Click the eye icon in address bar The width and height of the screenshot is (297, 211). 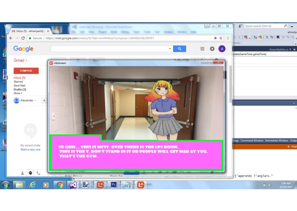tap(215, 38)
